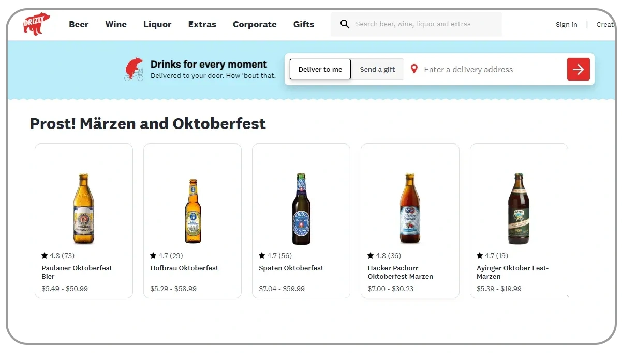
Task: Click the search magnifying glass icon
Action: click(x=345, y=24)
